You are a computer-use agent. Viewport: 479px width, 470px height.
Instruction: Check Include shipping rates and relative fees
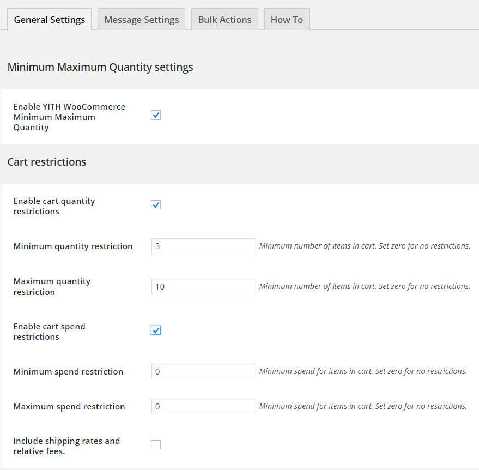pyautogui.click(x=156, y=445)
